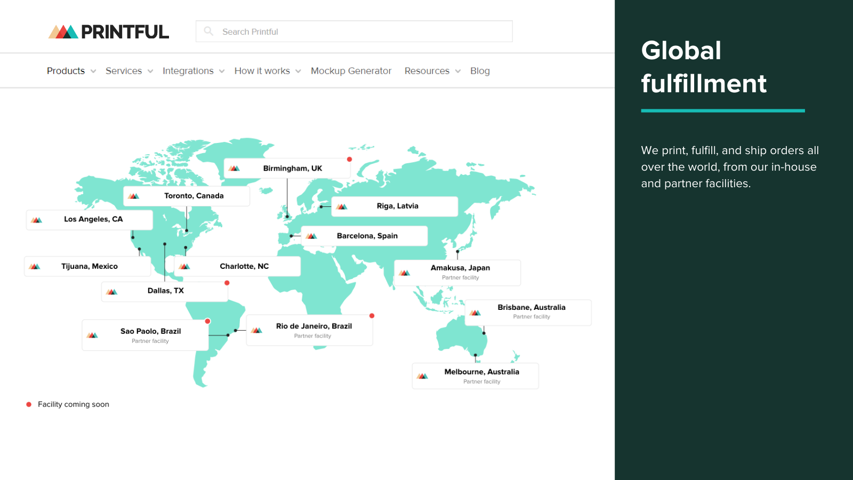Click the red coming-soon dot on Dallas card
The width and height of the screenshot is (853, 480).
(x=227, y=283)
